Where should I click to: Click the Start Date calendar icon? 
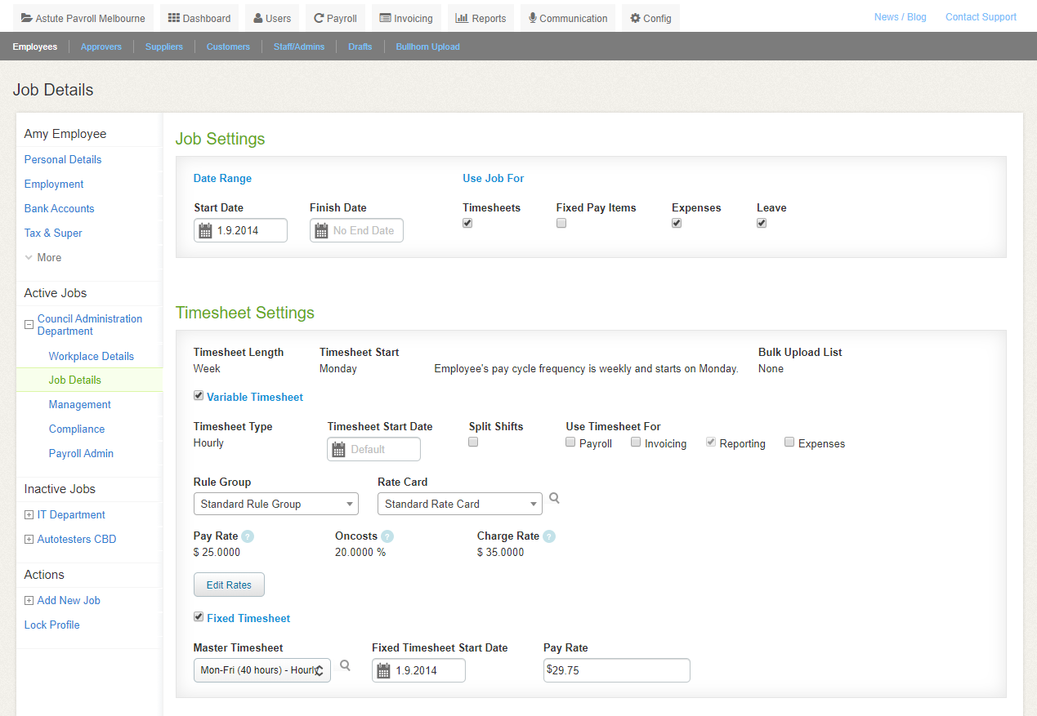[205, 231]
